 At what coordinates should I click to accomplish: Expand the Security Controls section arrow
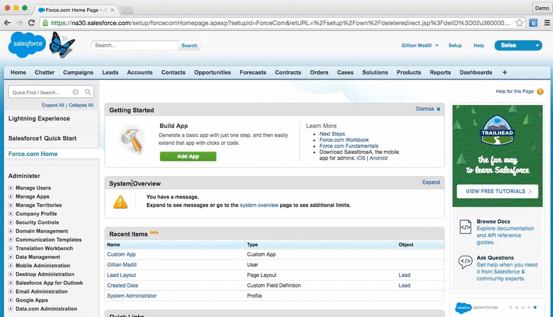coord(11,222)
